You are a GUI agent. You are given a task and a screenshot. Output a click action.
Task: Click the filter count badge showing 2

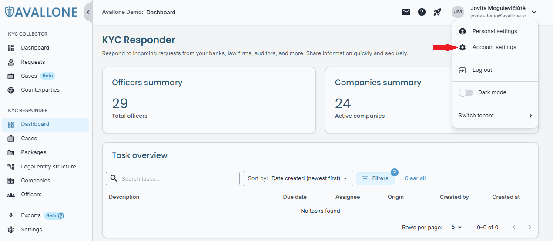pos(395,172)
